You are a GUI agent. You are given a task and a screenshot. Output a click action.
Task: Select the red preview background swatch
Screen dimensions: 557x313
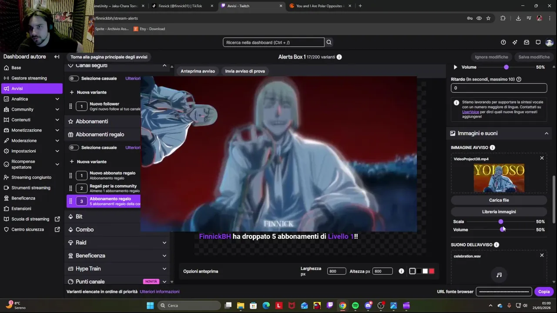click(x=432, y=271)
